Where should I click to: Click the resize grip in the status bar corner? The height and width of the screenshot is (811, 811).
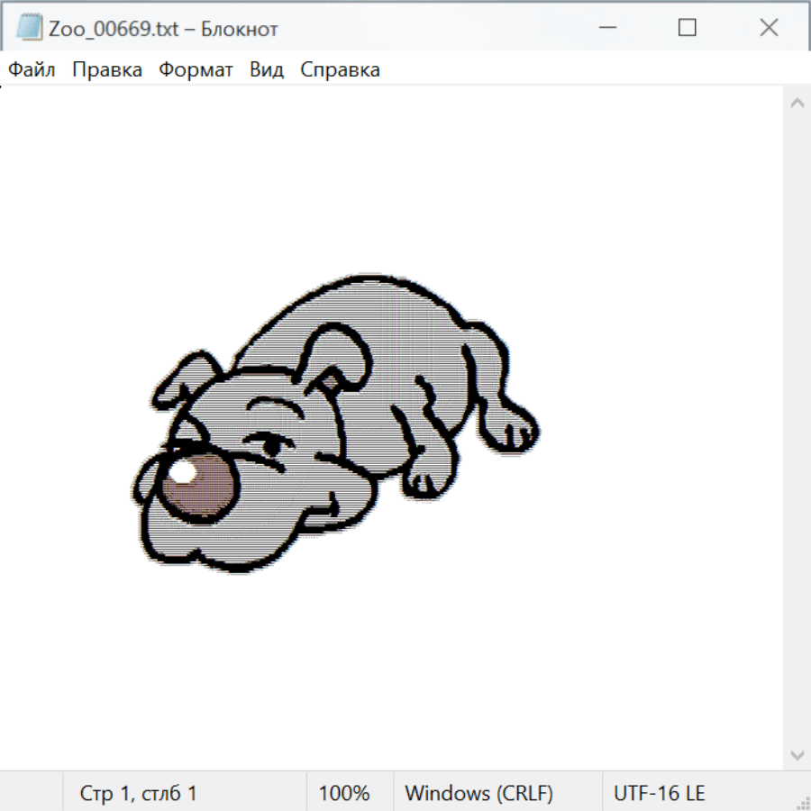point(802,802)
